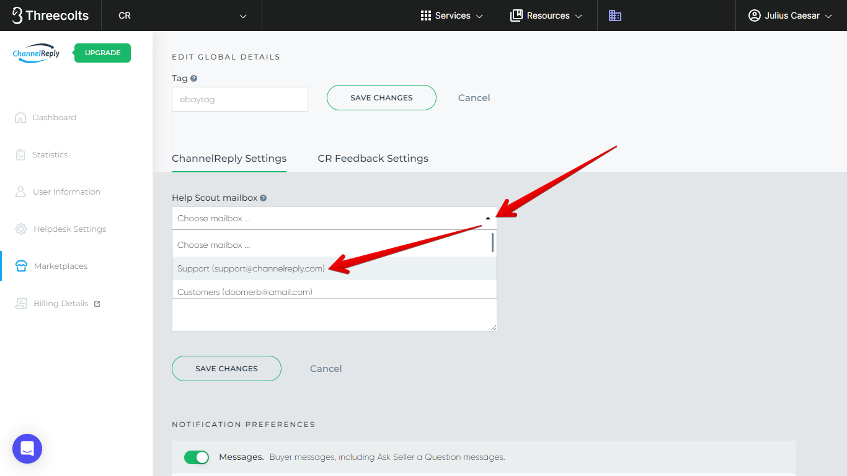Click the Threecolts logo
The width and height of the screenshot is (847, 476).
[50, 15]
